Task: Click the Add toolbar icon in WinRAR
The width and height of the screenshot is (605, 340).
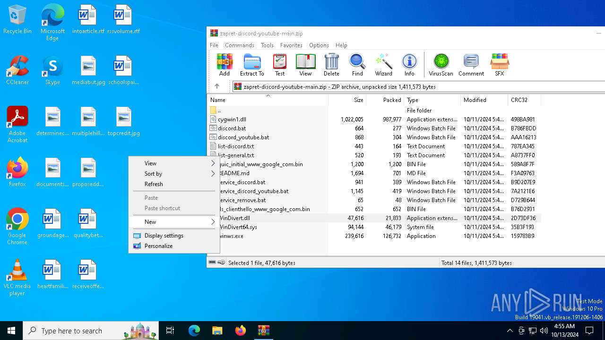Action: 225,65
